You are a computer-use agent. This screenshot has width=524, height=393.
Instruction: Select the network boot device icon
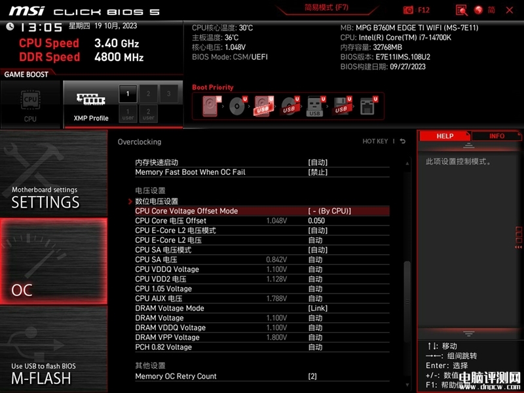[367, 106]
